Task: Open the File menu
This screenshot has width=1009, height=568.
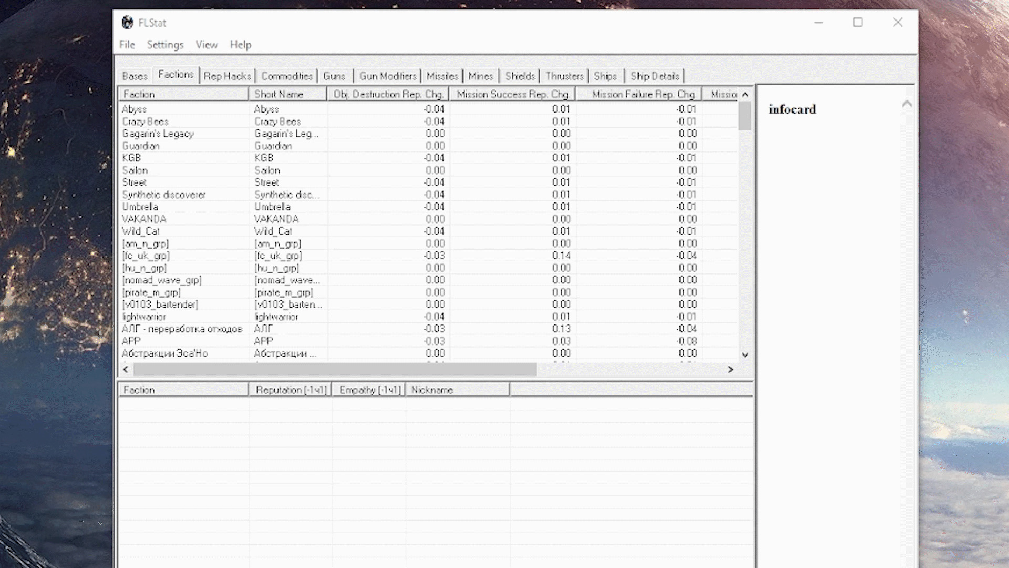Action: [127, 45]
